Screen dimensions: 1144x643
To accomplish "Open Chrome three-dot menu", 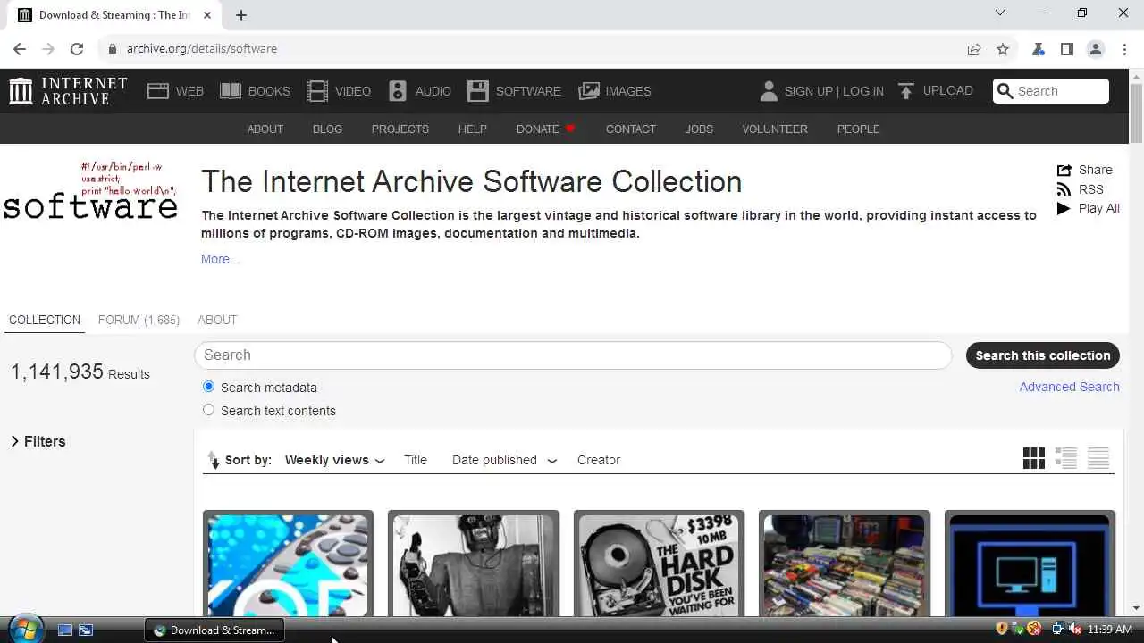I will click(1124, 49).
